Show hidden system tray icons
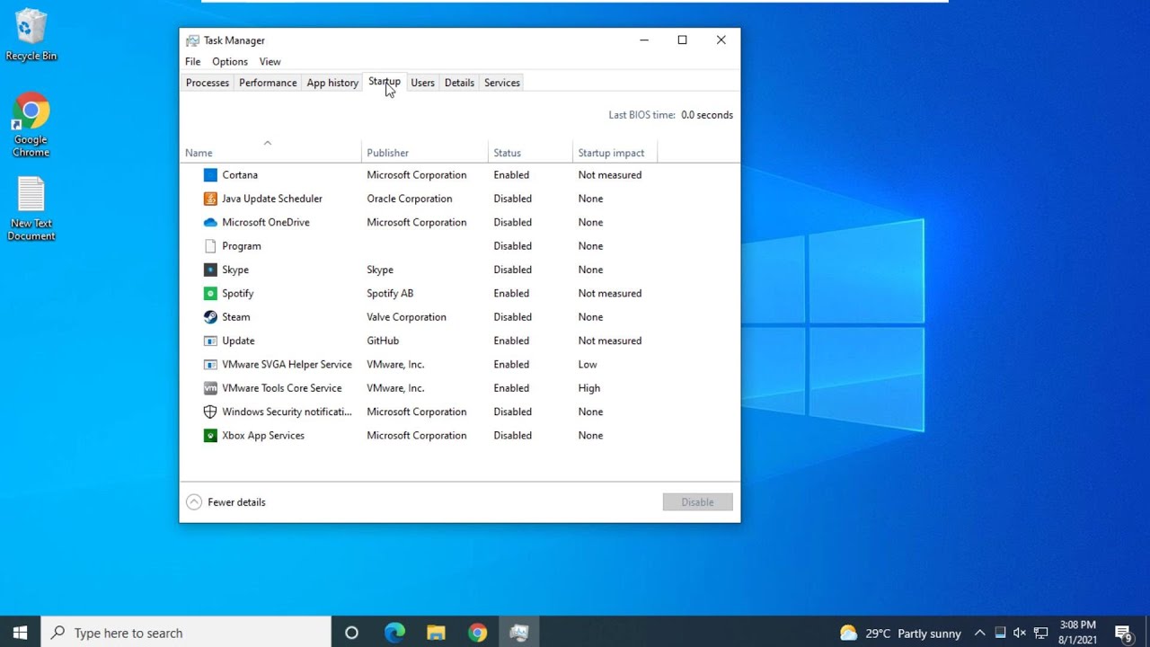Viewport: 1150px width, 647px height. (x=979, y=633)
